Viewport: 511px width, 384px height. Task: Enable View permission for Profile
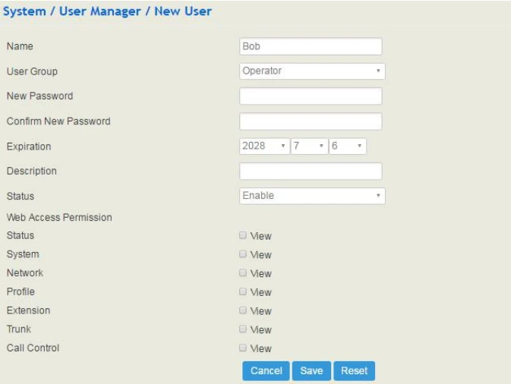point(243,291)
